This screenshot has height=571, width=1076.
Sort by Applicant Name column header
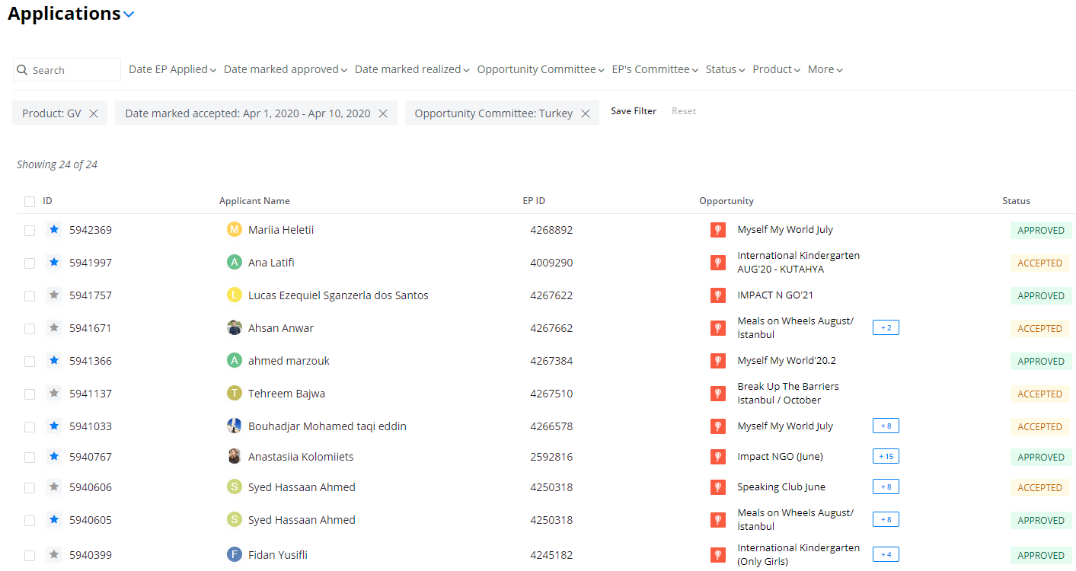click(x=254, y=201)
